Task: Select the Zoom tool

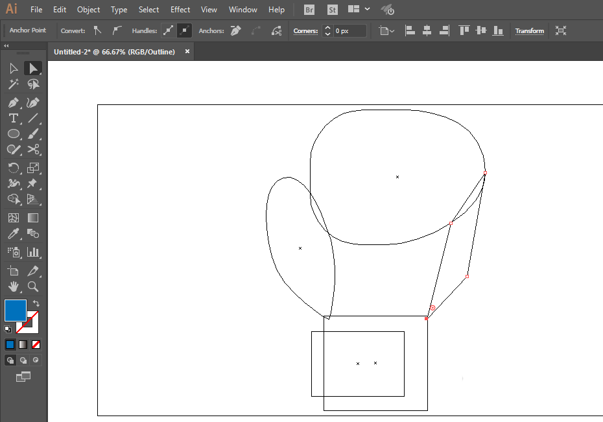Action: (x=33, y=287)
